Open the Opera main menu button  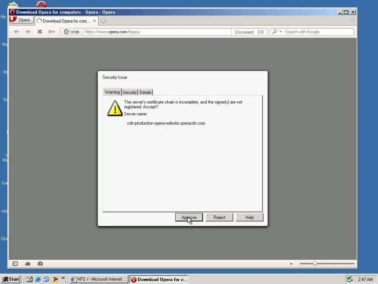click(21, 20)
